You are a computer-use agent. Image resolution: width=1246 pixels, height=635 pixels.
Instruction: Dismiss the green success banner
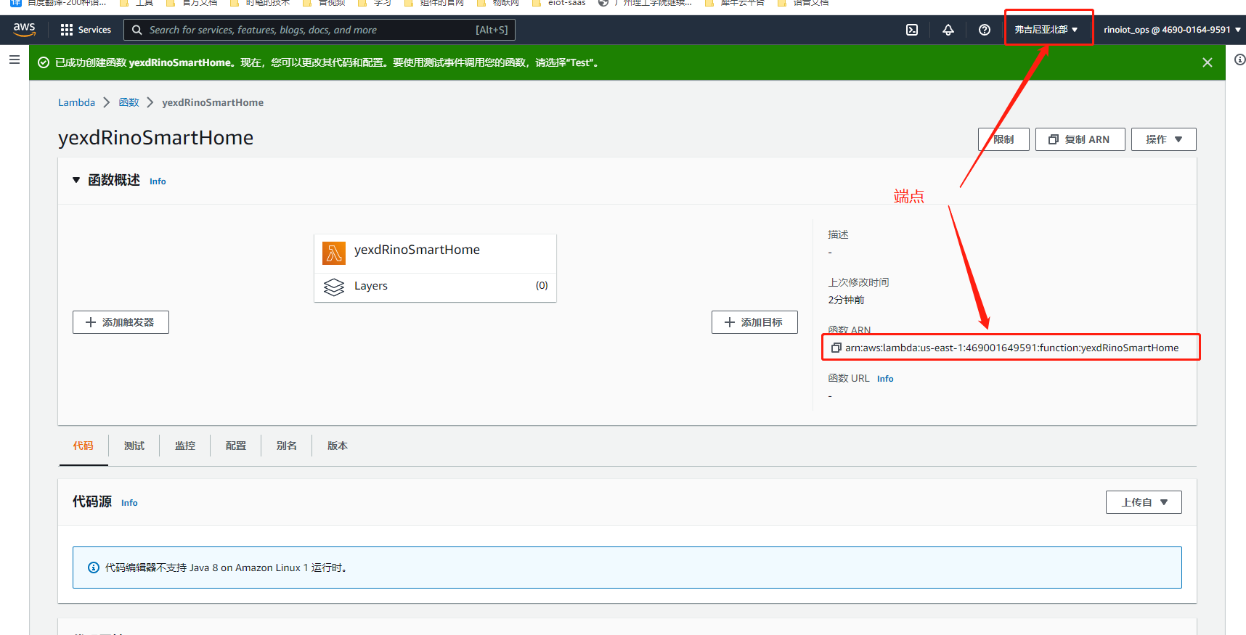coord(1208,62)
